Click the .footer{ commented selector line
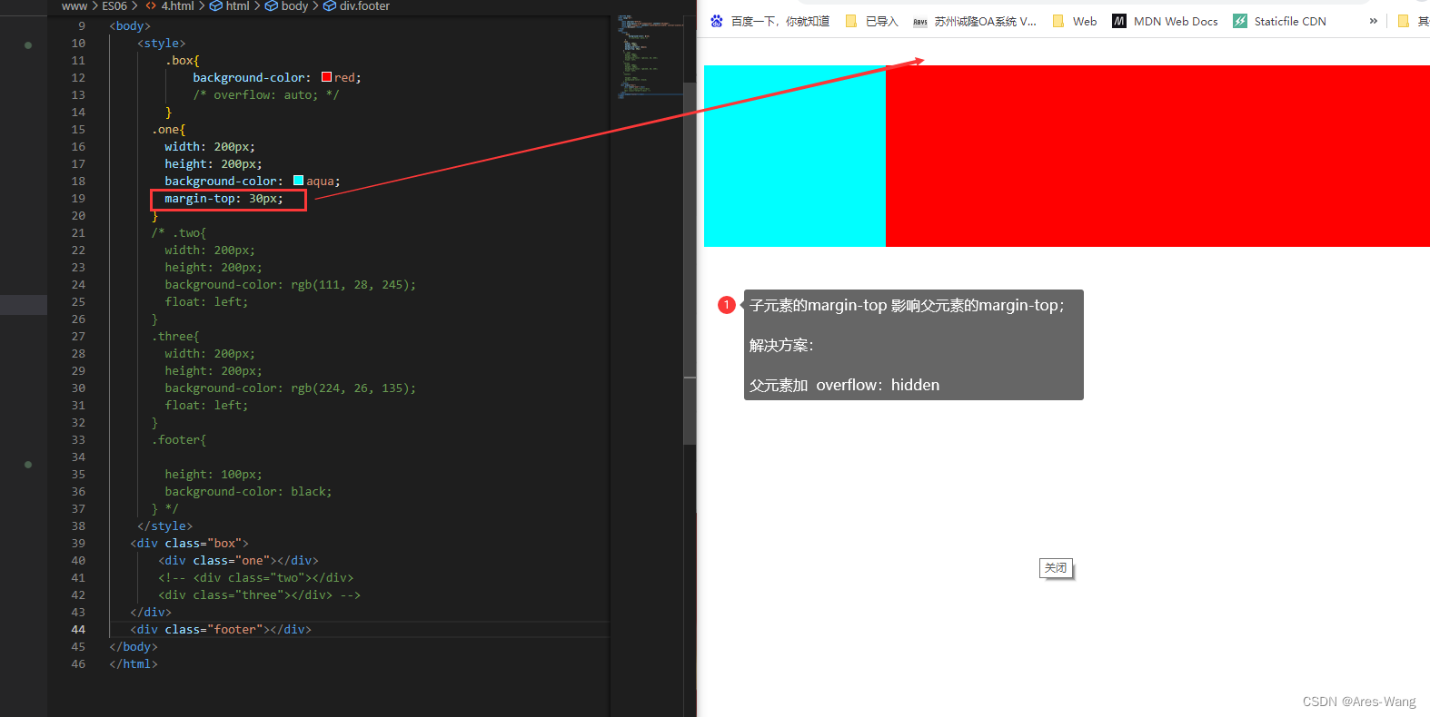 tap(179, 439)
